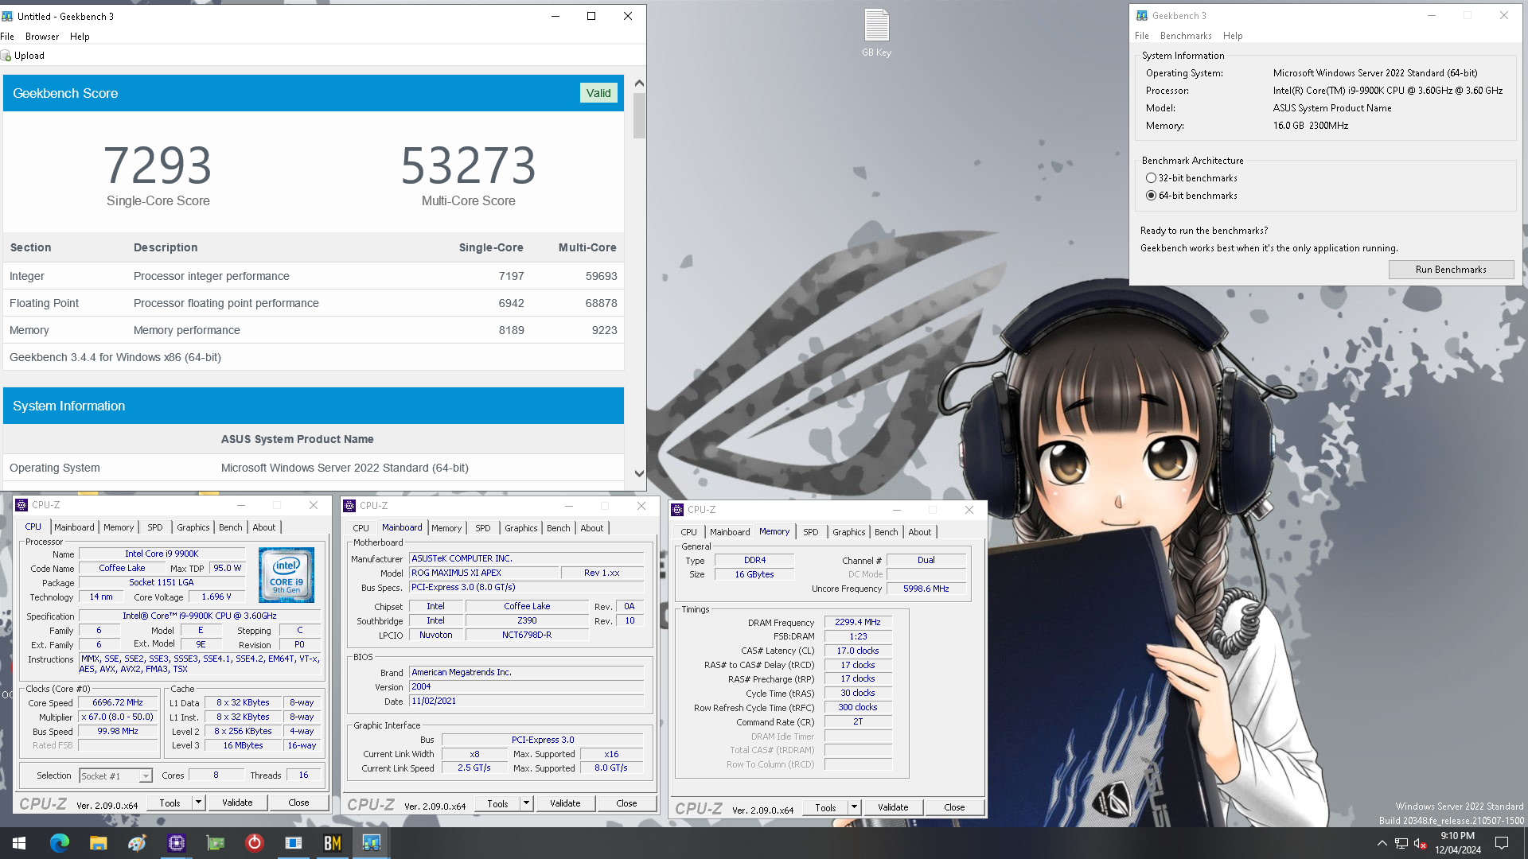Switch to the Geekbench 3 taskbar icon
Viewport: 1528px width, 859px height.
[371, 843]
